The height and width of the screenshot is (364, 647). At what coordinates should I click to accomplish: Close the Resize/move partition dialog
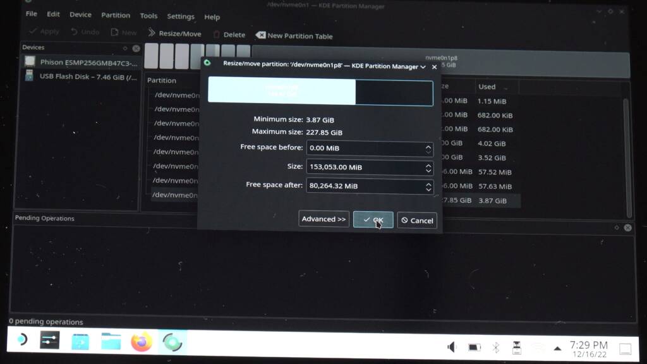434,67
